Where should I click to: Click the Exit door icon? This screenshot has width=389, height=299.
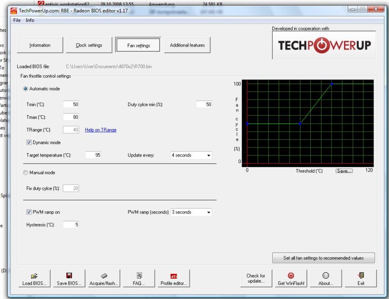[x=361, y=275]
